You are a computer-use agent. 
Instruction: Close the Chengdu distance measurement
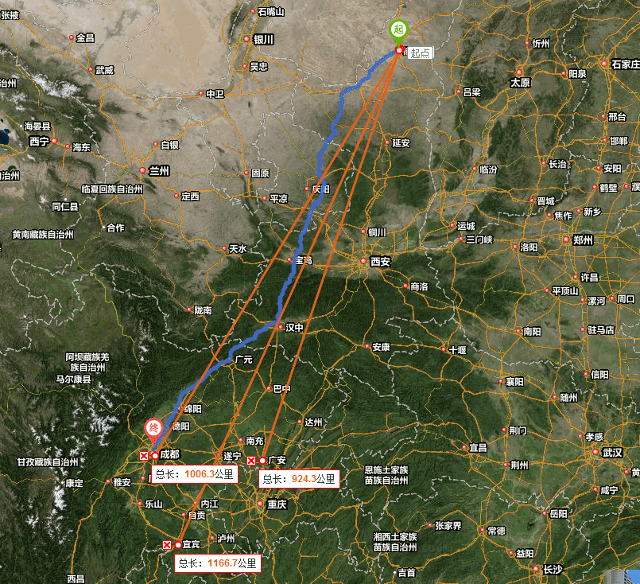[x=144, y=456]
